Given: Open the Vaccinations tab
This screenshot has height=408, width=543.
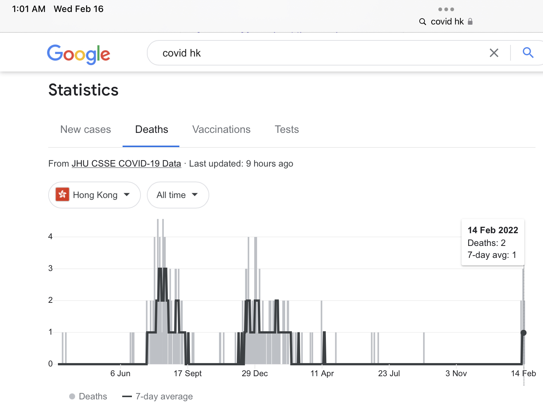Looking at the screenshot, I should point(221,130).
